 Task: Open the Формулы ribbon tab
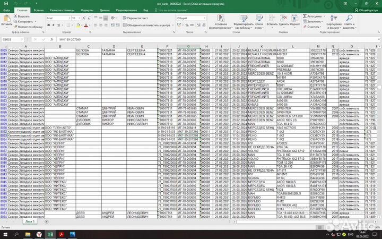87,10
